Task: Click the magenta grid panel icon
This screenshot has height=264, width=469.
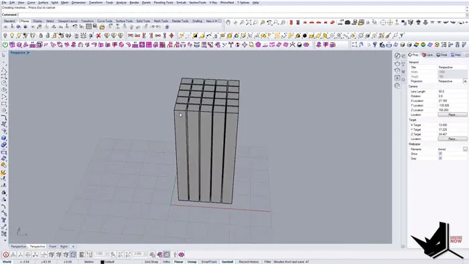Action: click(149, 45)
